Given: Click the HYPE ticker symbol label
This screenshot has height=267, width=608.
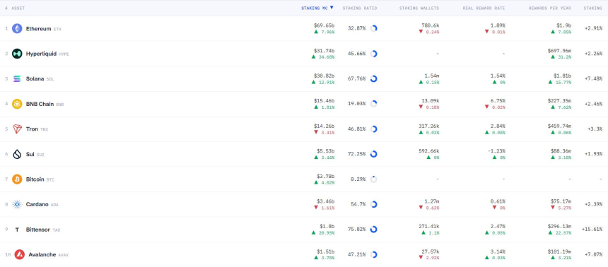Looking at the screenshot, I should click(x=64, y=54).
